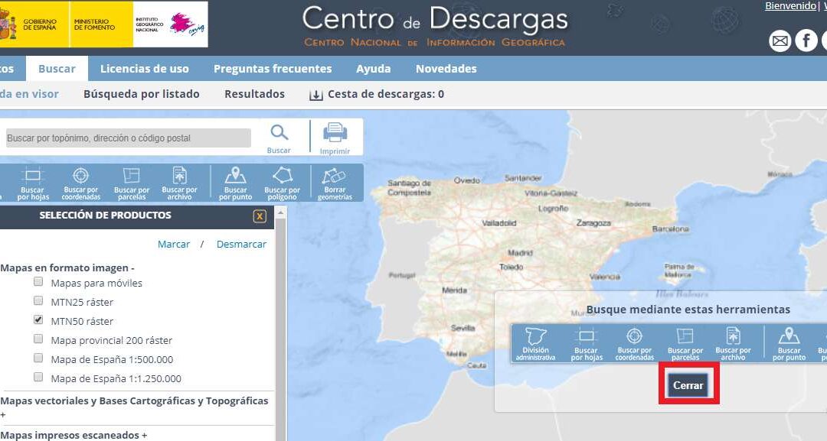Image resolution: width=827 pixels, height=441 pixels.
Task: Check Mapa de España 1:1.250.000 checkbox
Action: (x=38, y=377)
